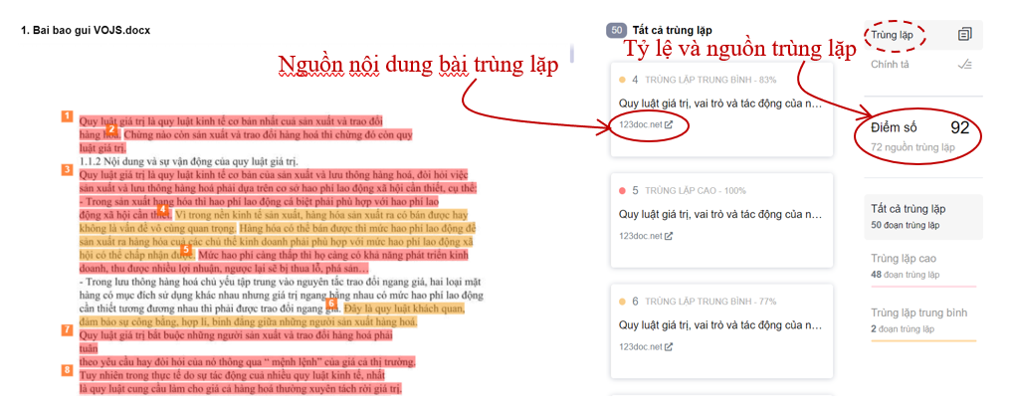Viewport: 1012px width, 412px height.
Task: Click the 72 nguồn trùng lặp text
Action: click(912, 147)
